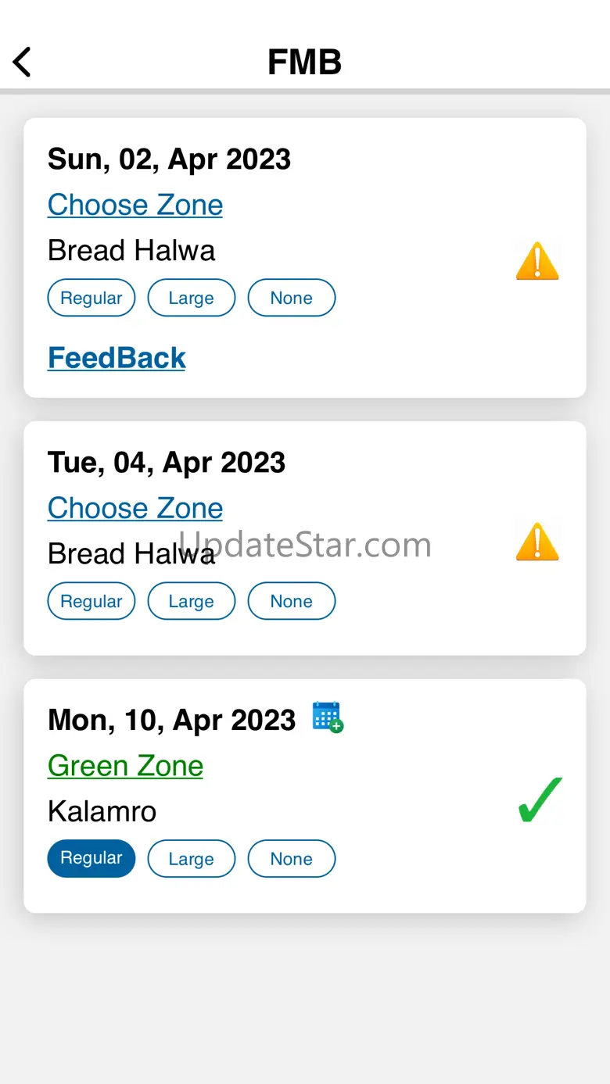Choose None option for Mon, 10 Apr
Screen dimensions: 610x1084
pos(292,859)
